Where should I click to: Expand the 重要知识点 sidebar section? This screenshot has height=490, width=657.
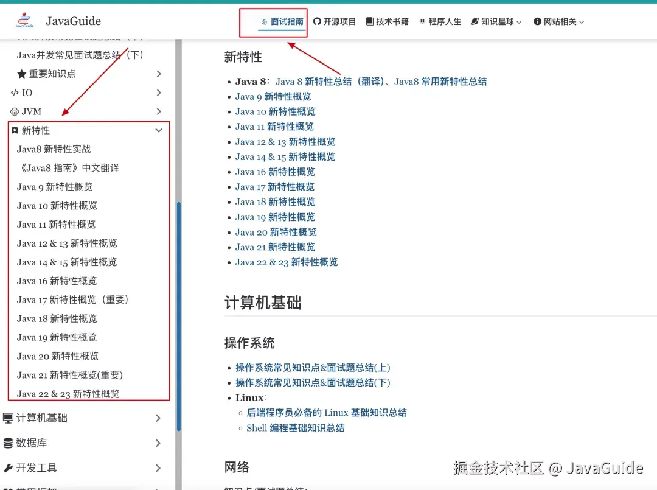click(159, 74)
